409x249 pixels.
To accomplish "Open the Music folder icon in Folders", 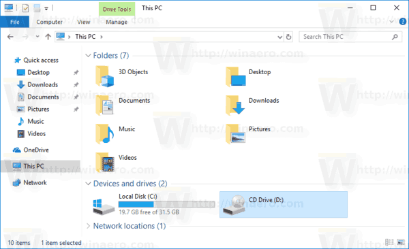I will click(x=104, y=133).
